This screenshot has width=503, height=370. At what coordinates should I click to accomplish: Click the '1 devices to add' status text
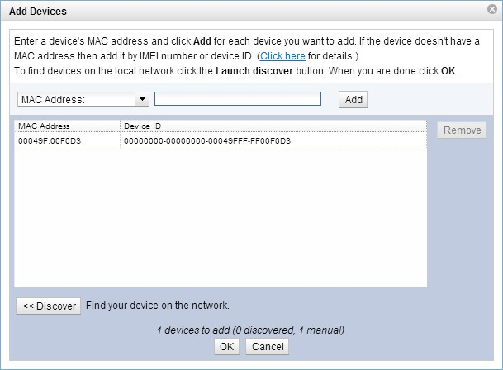pyautogui.click(x=250, y=330)
